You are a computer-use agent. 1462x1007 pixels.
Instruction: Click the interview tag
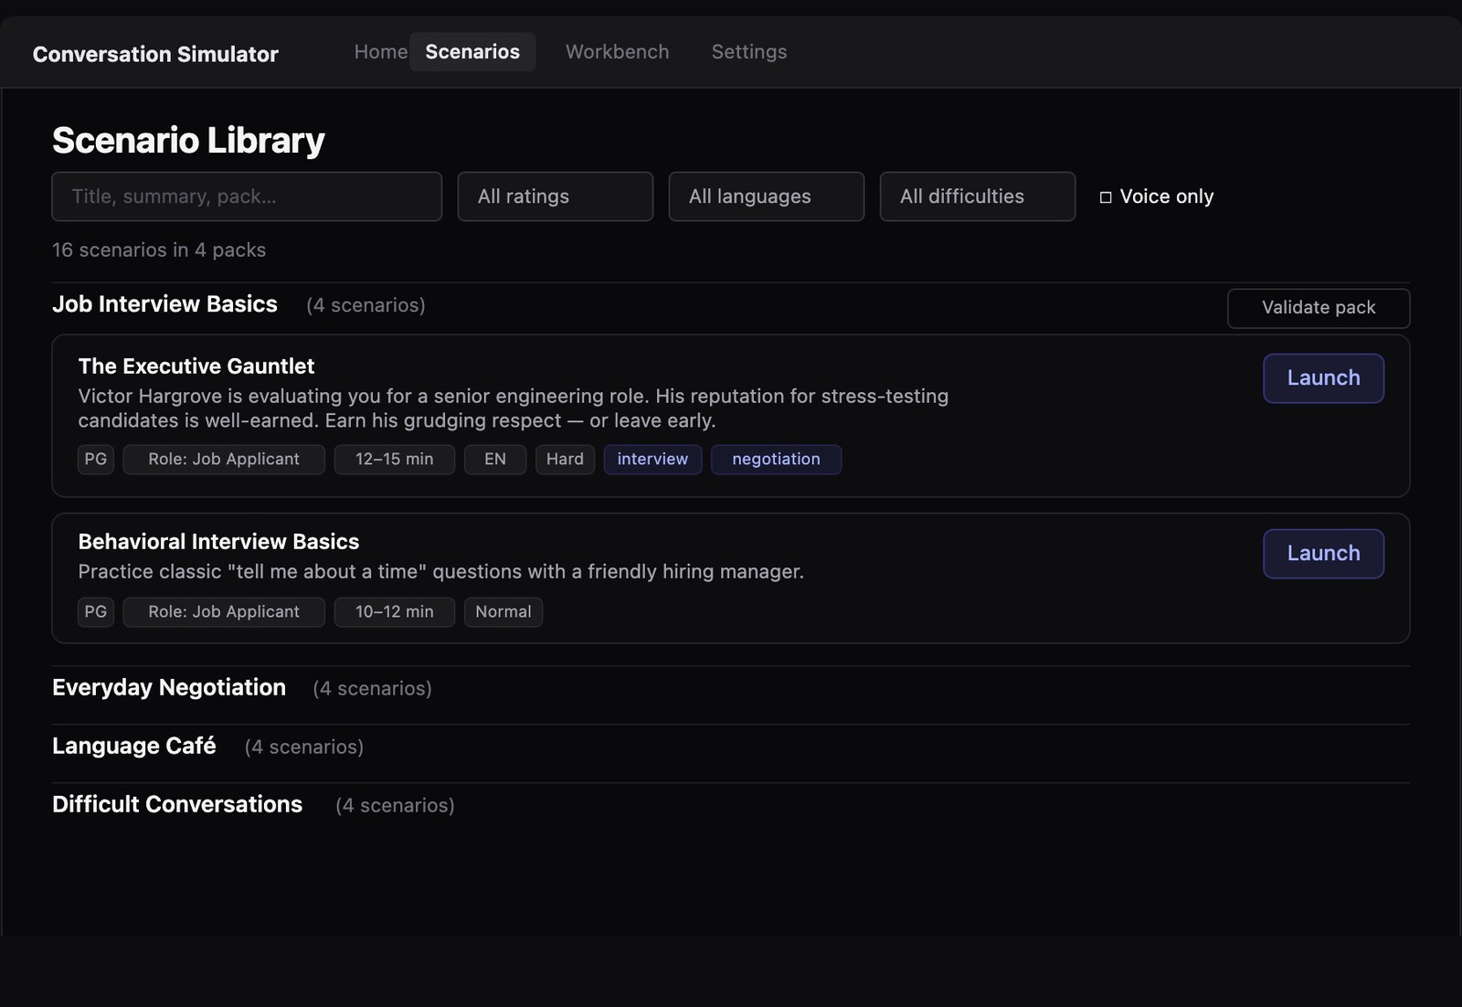(x=652, y=460)
